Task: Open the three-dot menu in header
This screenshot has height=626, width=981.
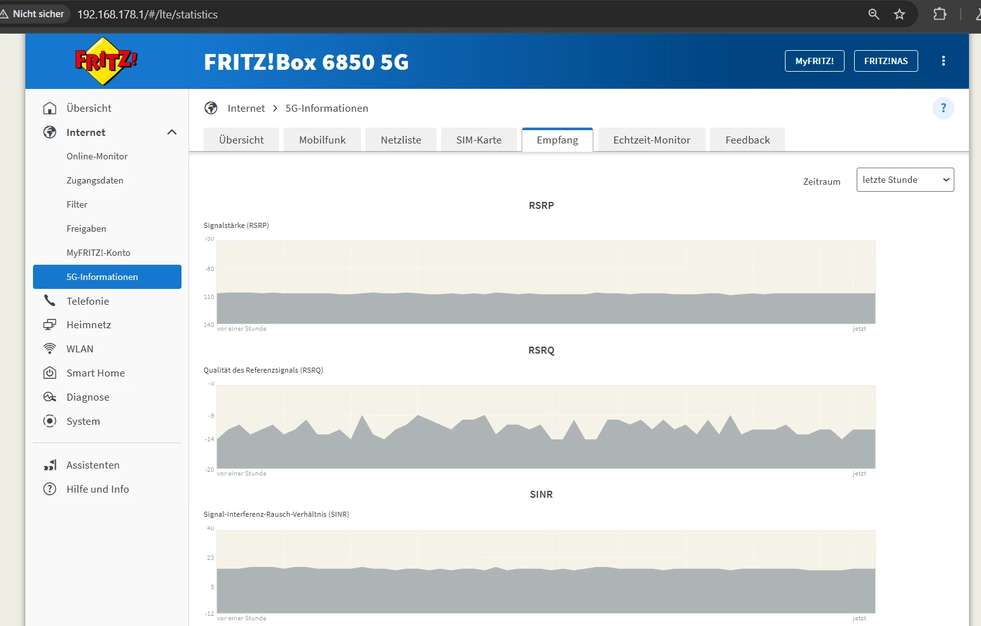Action: (944, 61)
